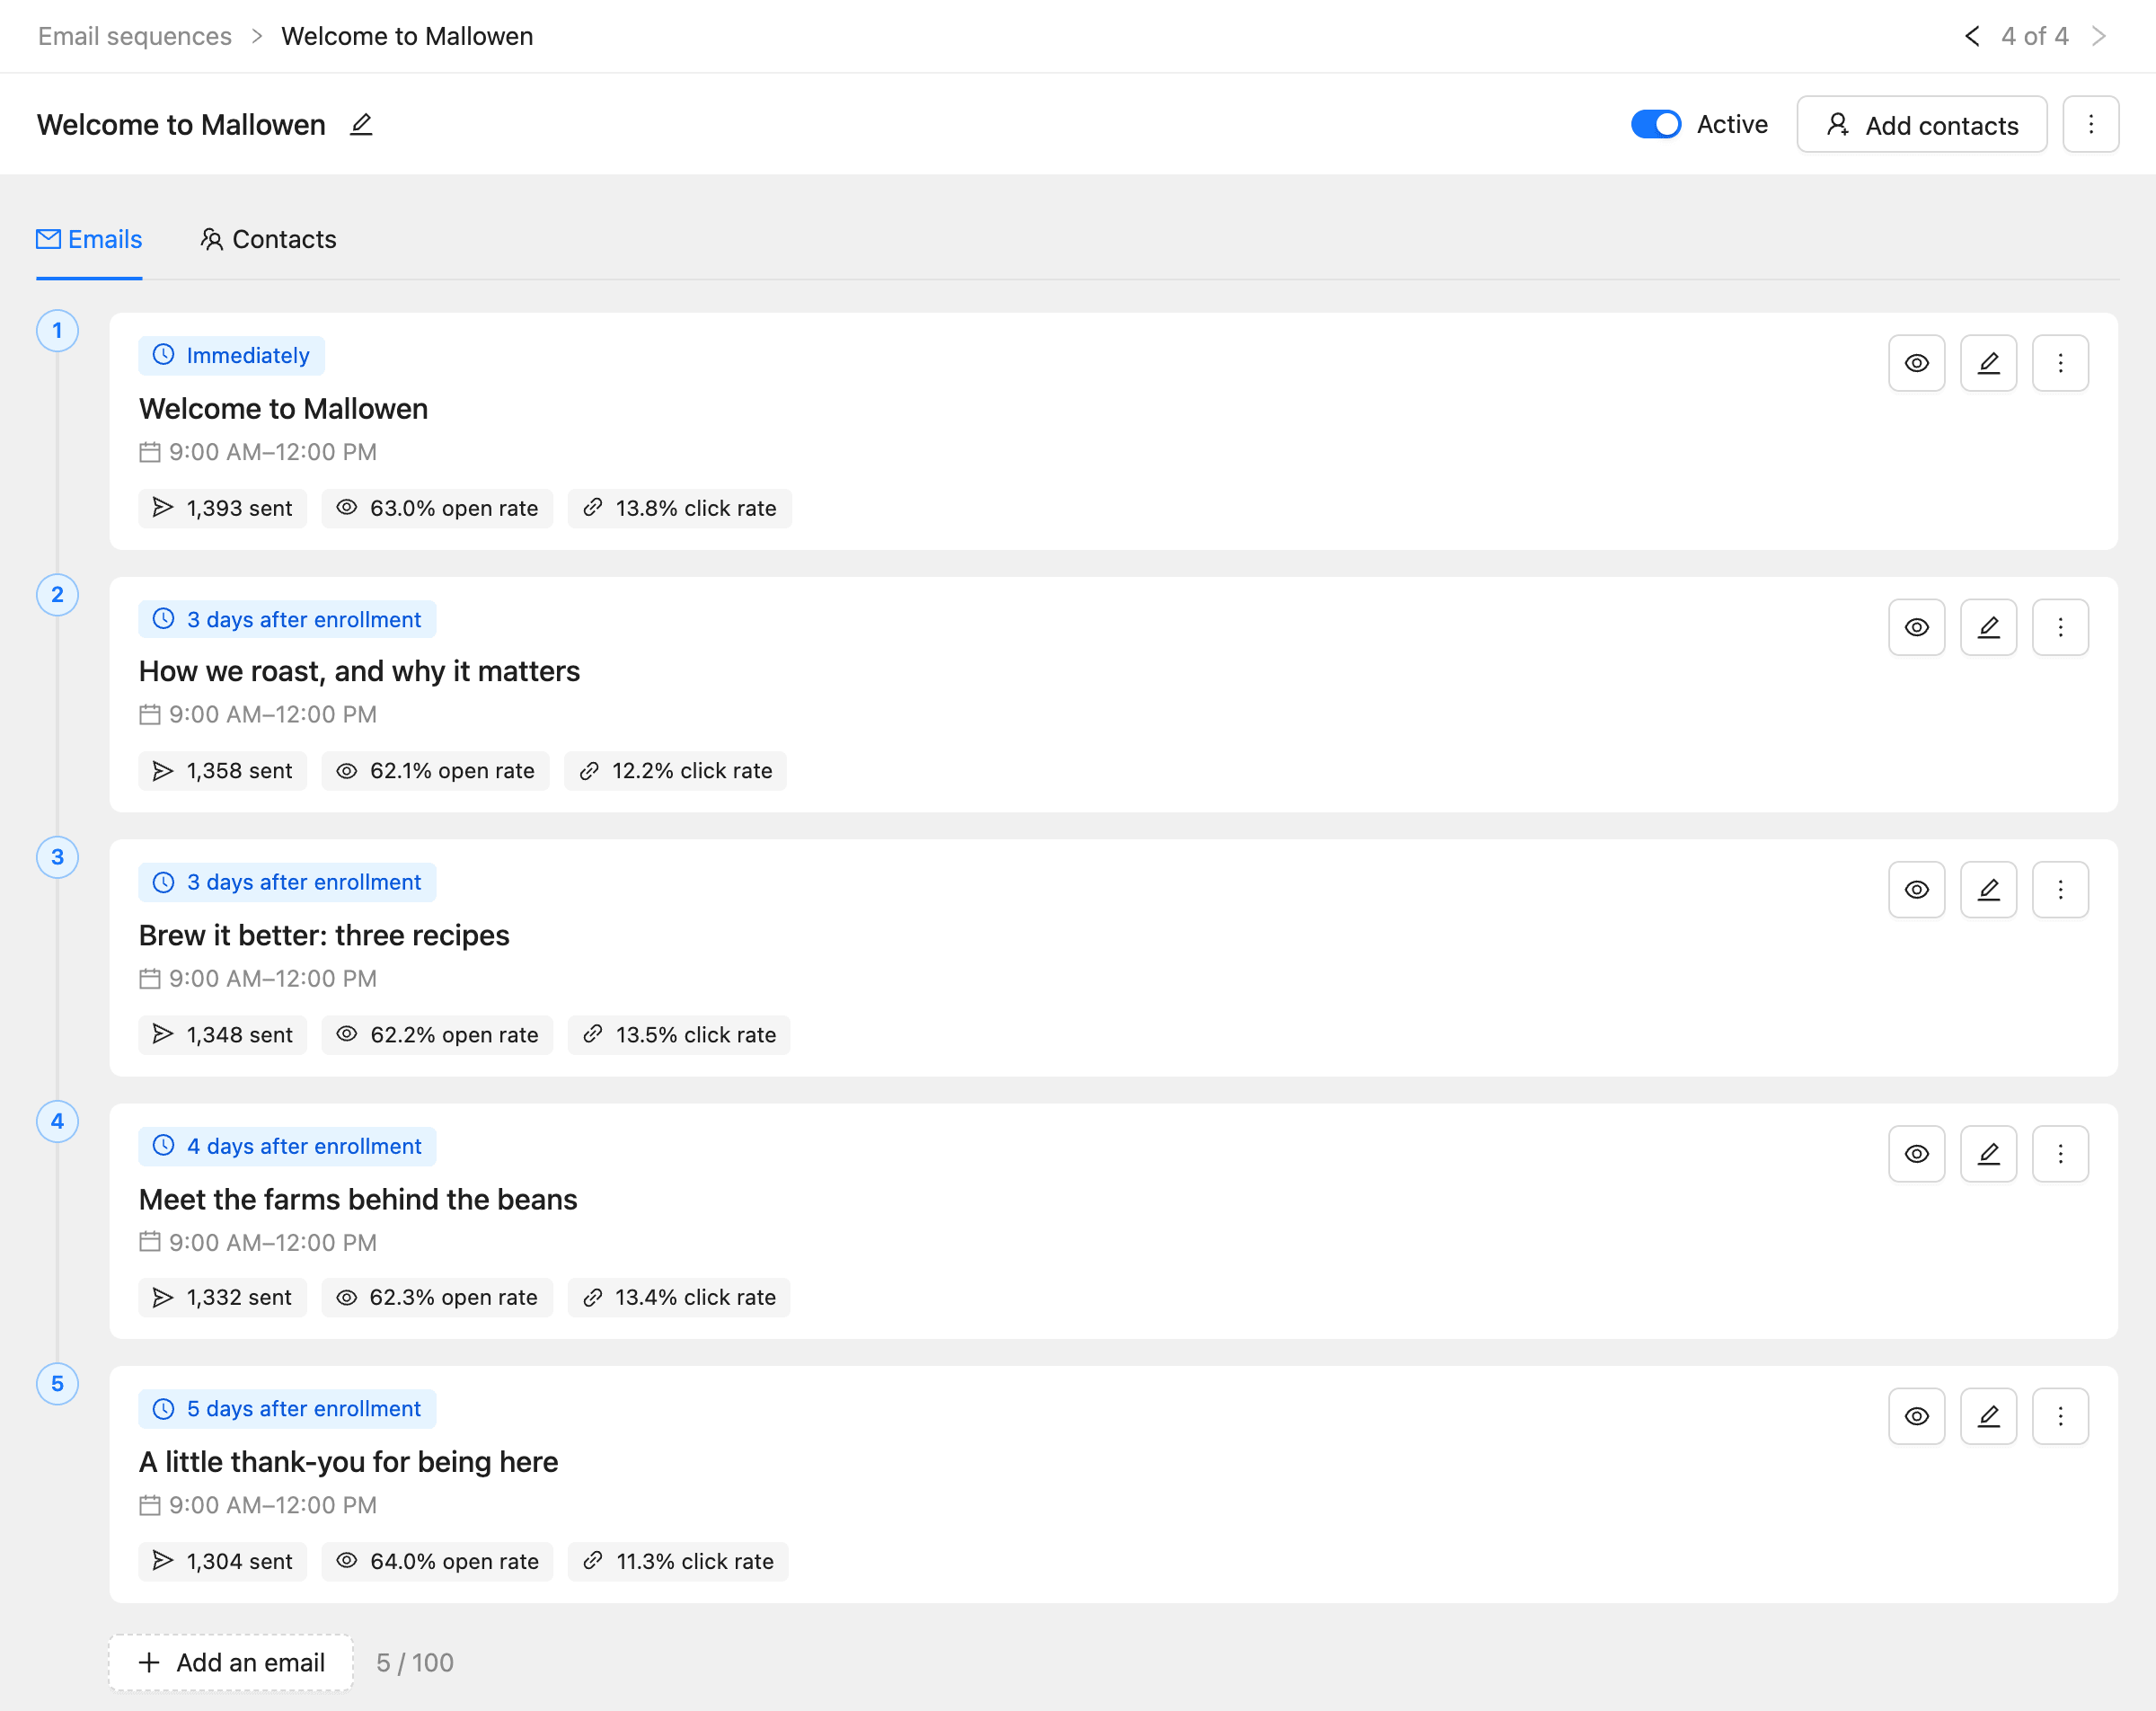Preview A little thank-you email

(x=1916, y=1416)
